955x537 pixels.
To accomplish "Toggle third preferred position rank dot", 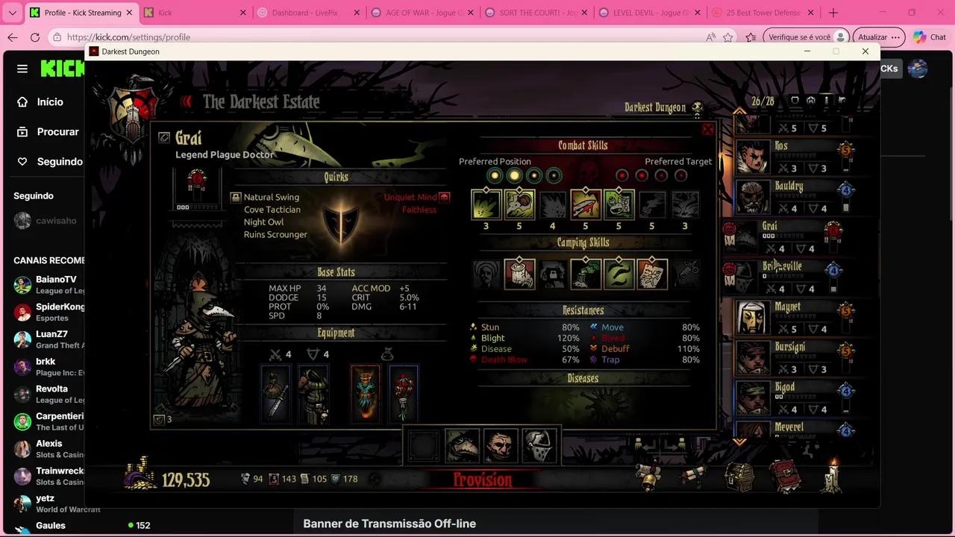I will tap(533, 176).
